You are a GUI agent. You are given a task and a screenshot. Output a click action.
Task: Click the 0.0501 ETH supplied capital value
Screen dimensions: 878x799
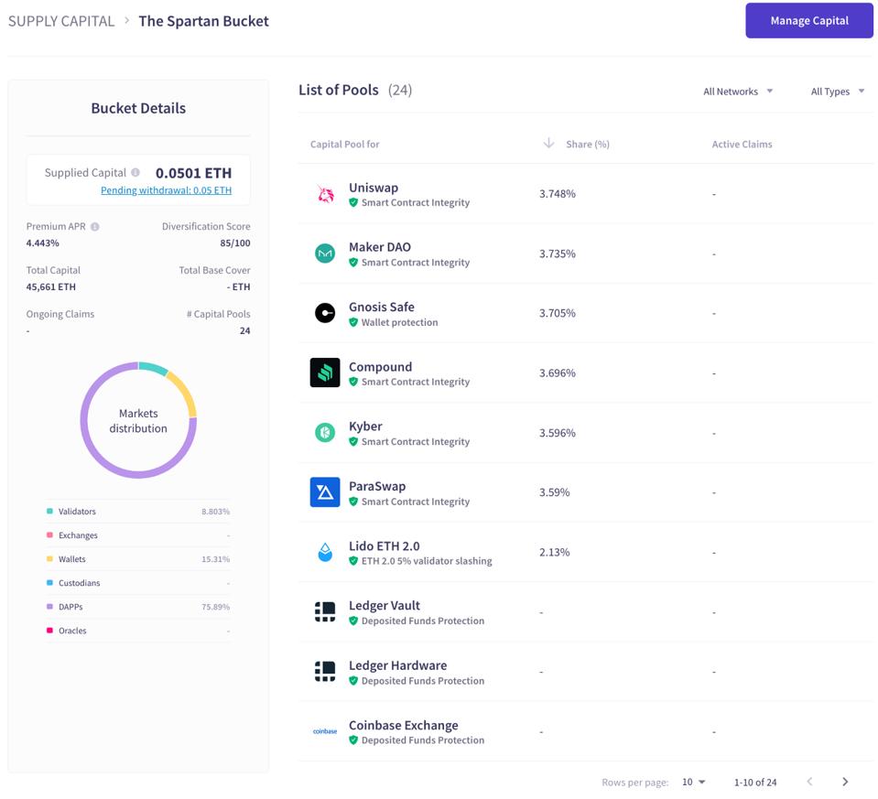point(193,173)
